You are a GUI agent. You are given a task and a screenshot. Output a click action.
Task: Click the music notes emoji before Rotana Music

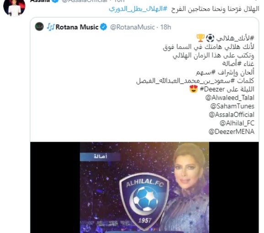click(51, 27)
